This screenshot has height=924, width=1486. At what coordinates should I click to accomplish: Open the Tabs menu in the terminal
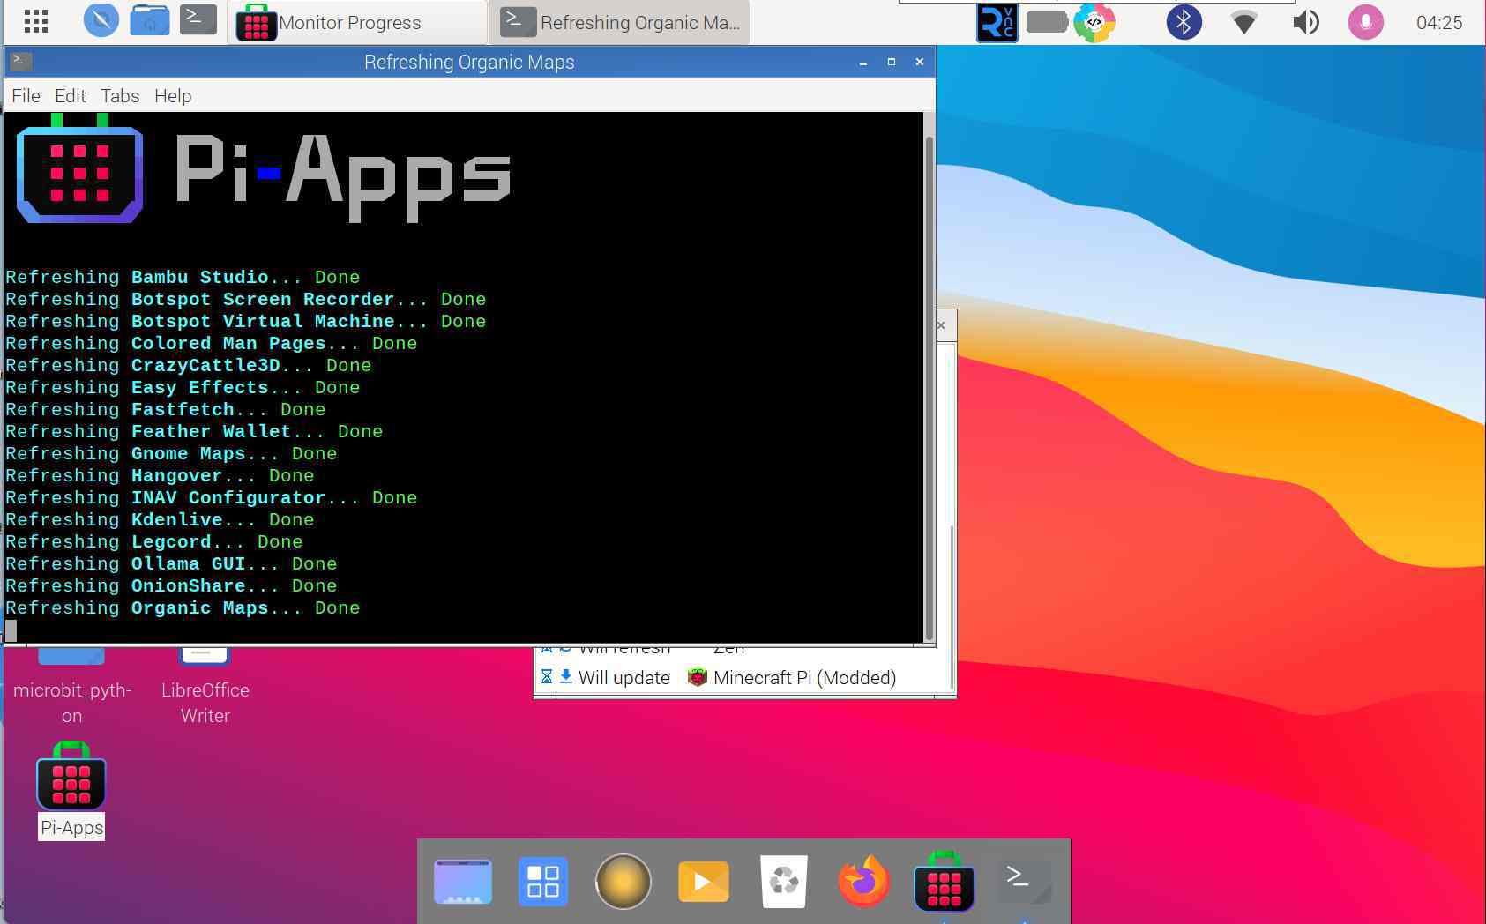pyautogui.click(x=120, y=95)
